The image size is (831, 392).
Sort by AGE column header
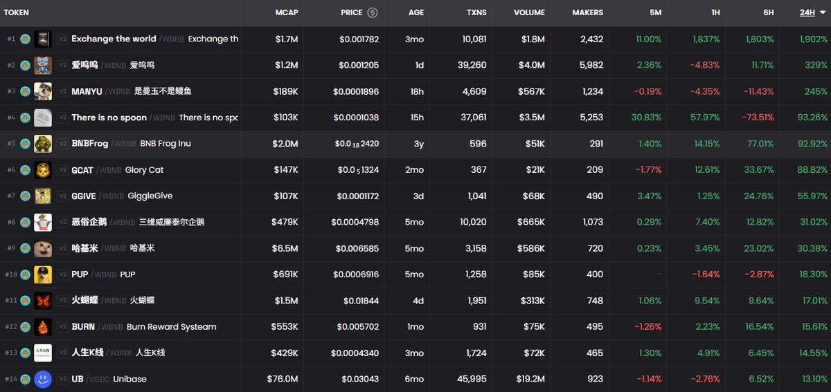pos(416,12)
